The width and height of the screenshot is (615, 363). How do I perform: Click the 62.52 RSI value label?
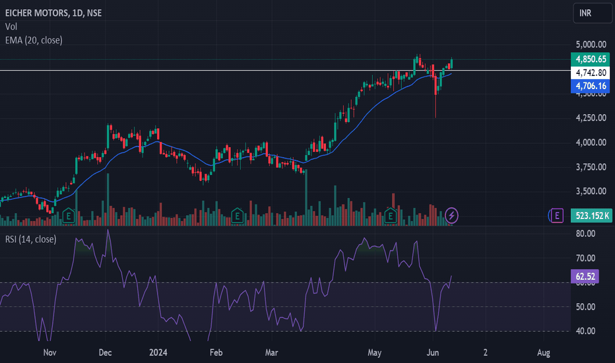pos(585,277)
